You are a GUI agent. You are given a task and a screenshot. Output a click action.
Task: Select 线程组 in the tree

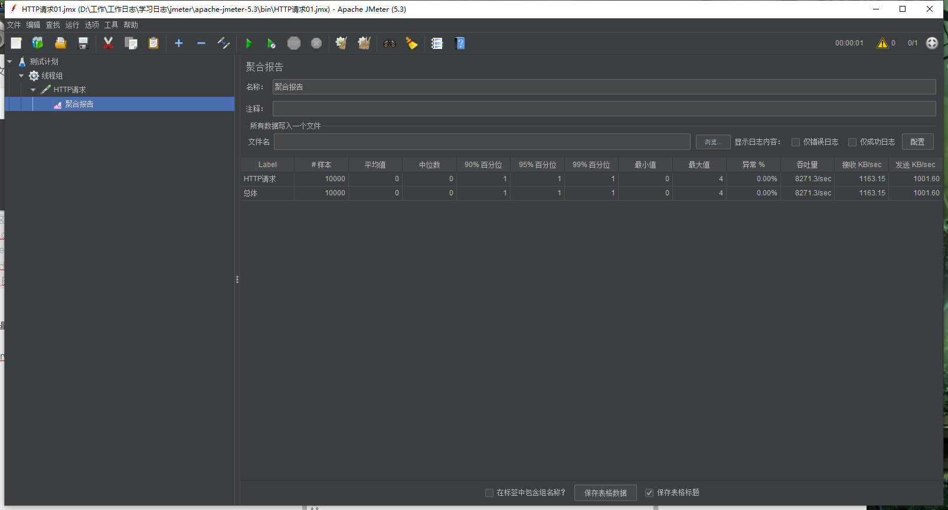(x=52, y=76)
